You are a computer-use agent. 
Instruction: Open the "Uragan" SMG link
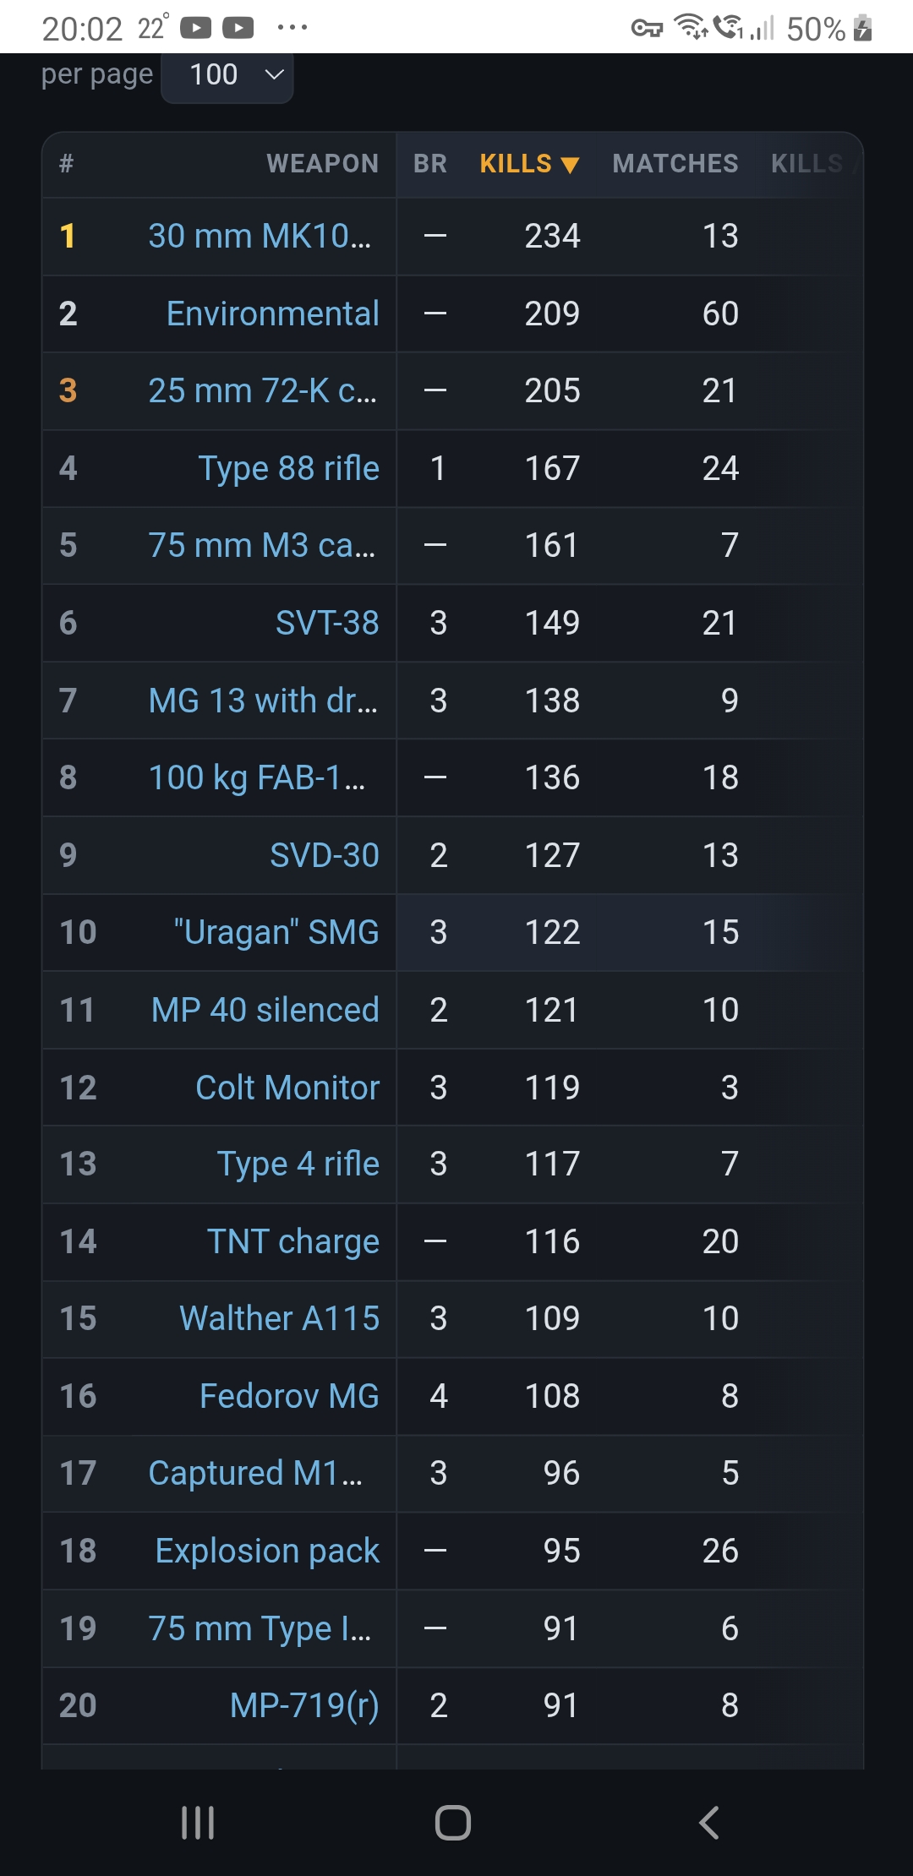[276, 932]
